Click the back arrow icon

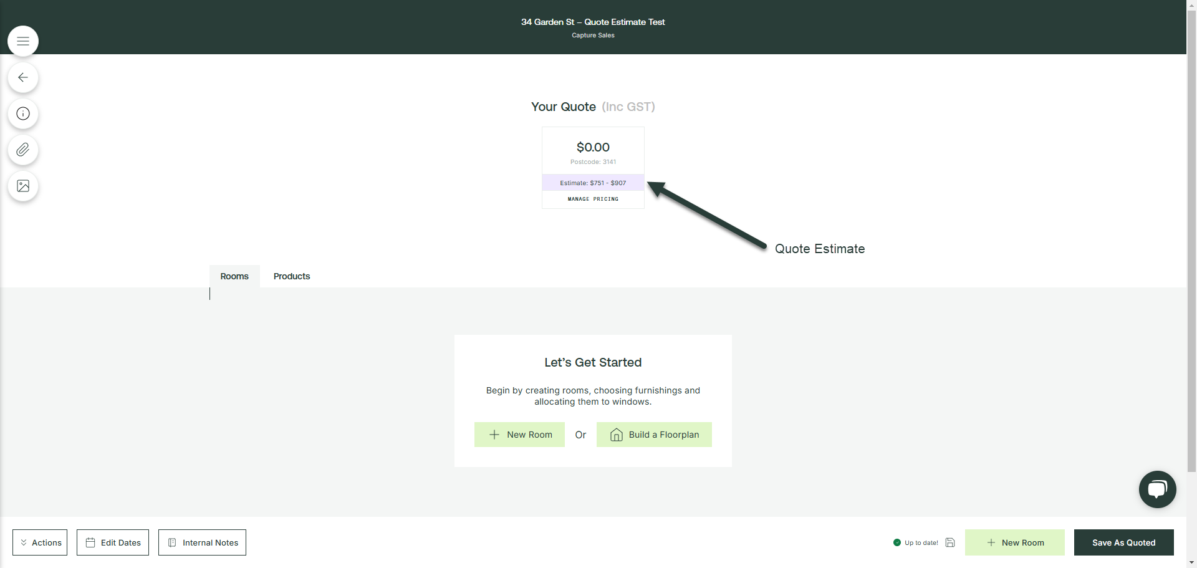pos(23,77)
